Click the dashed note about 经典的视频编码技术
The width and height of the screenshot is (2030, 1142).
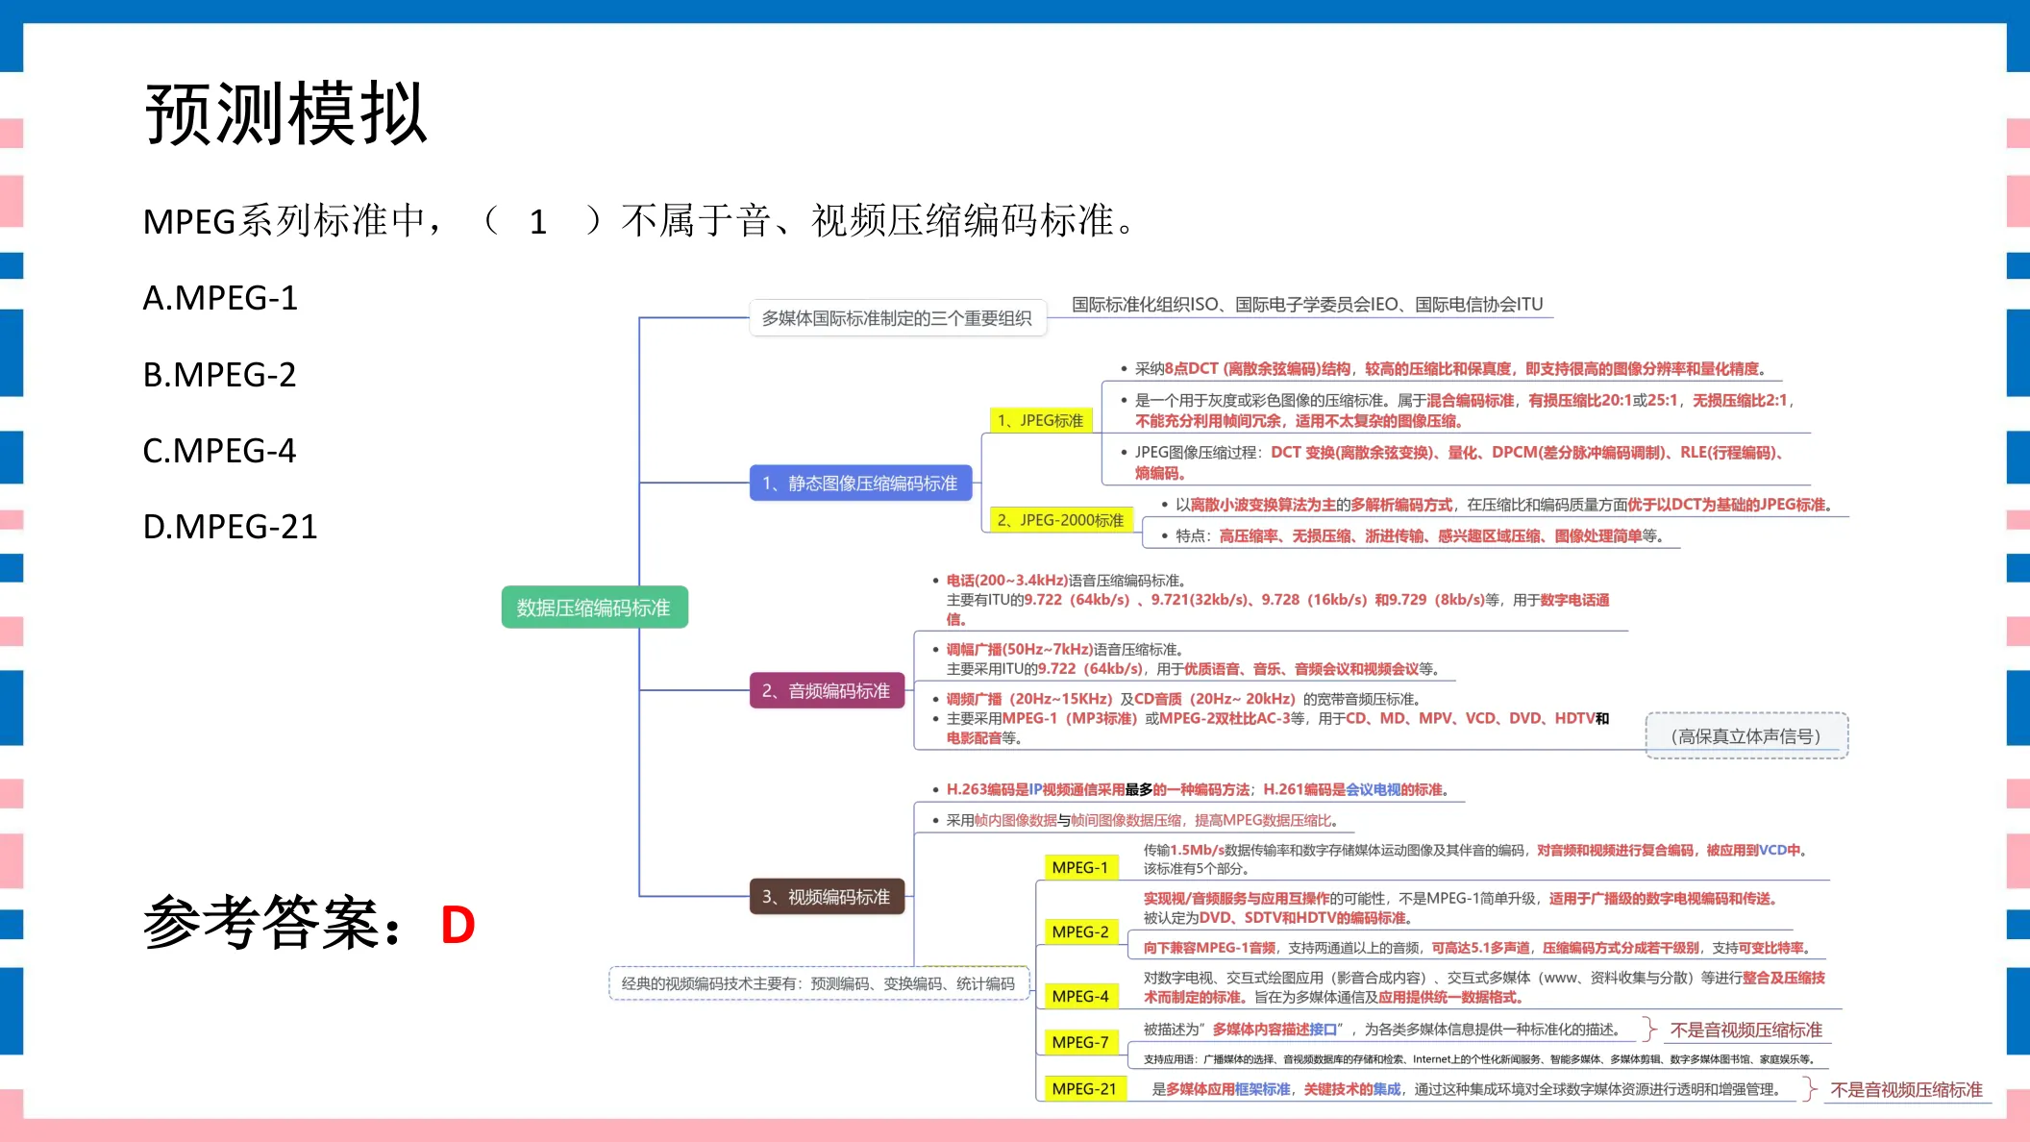coord(819,983)
